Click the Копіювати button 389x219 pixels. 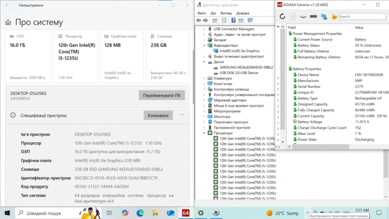click(x=158, y=115)
